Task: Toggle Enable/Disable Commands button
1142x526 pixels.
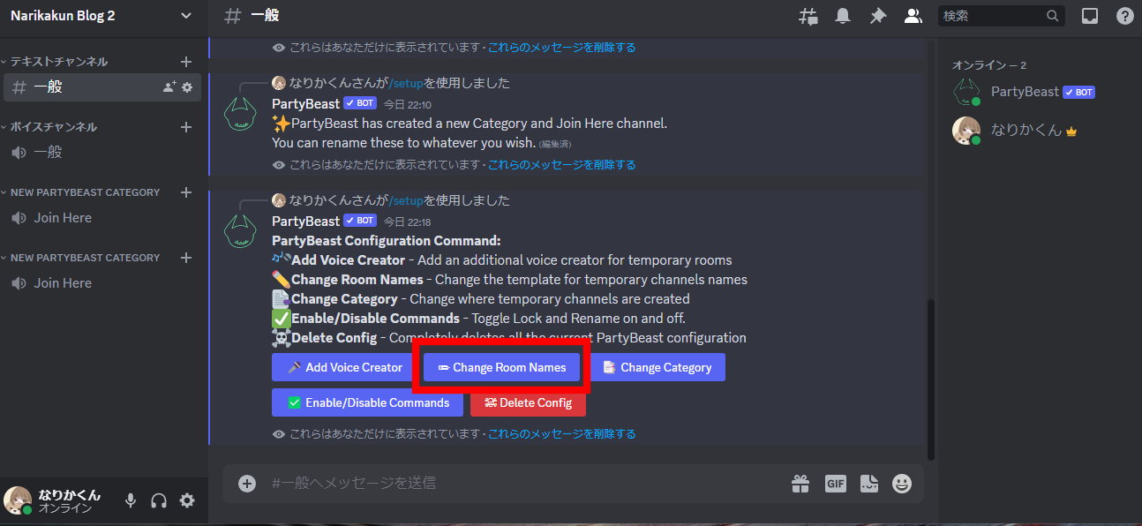Action: point(367,402)
